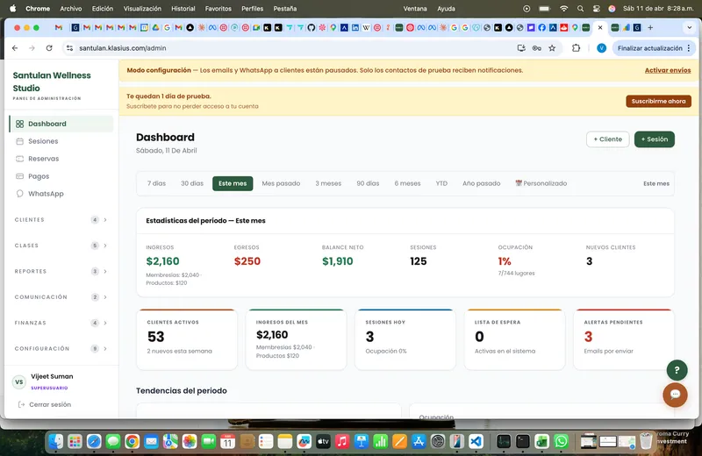Click the Activar envíos link
The height and width of the screenshot is (456, 702).
668,70
